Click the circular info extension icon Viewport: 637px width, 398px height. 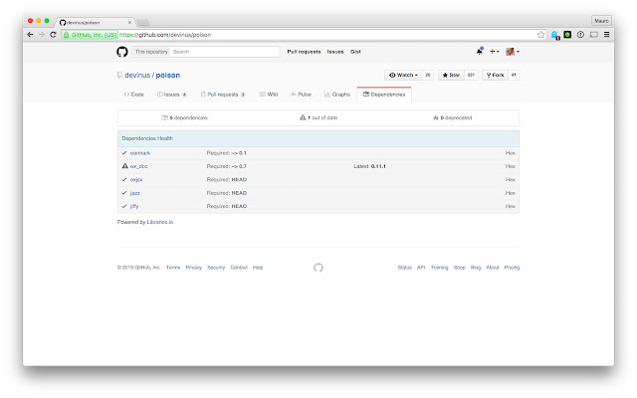click(580, 35)
